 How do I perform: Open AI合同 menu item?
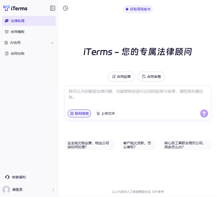[x=29, y=43]
